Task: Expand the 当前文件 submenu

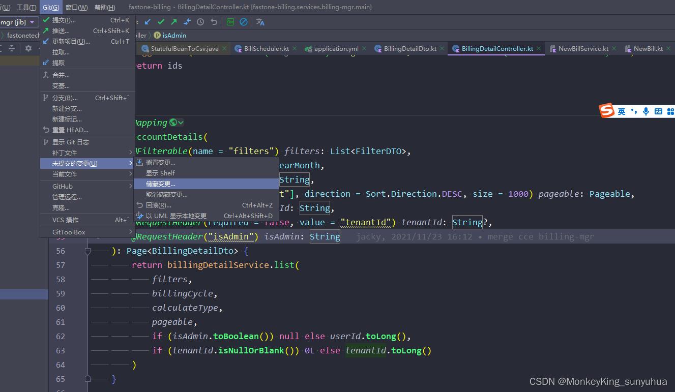Action: click(x=87, y=174)
